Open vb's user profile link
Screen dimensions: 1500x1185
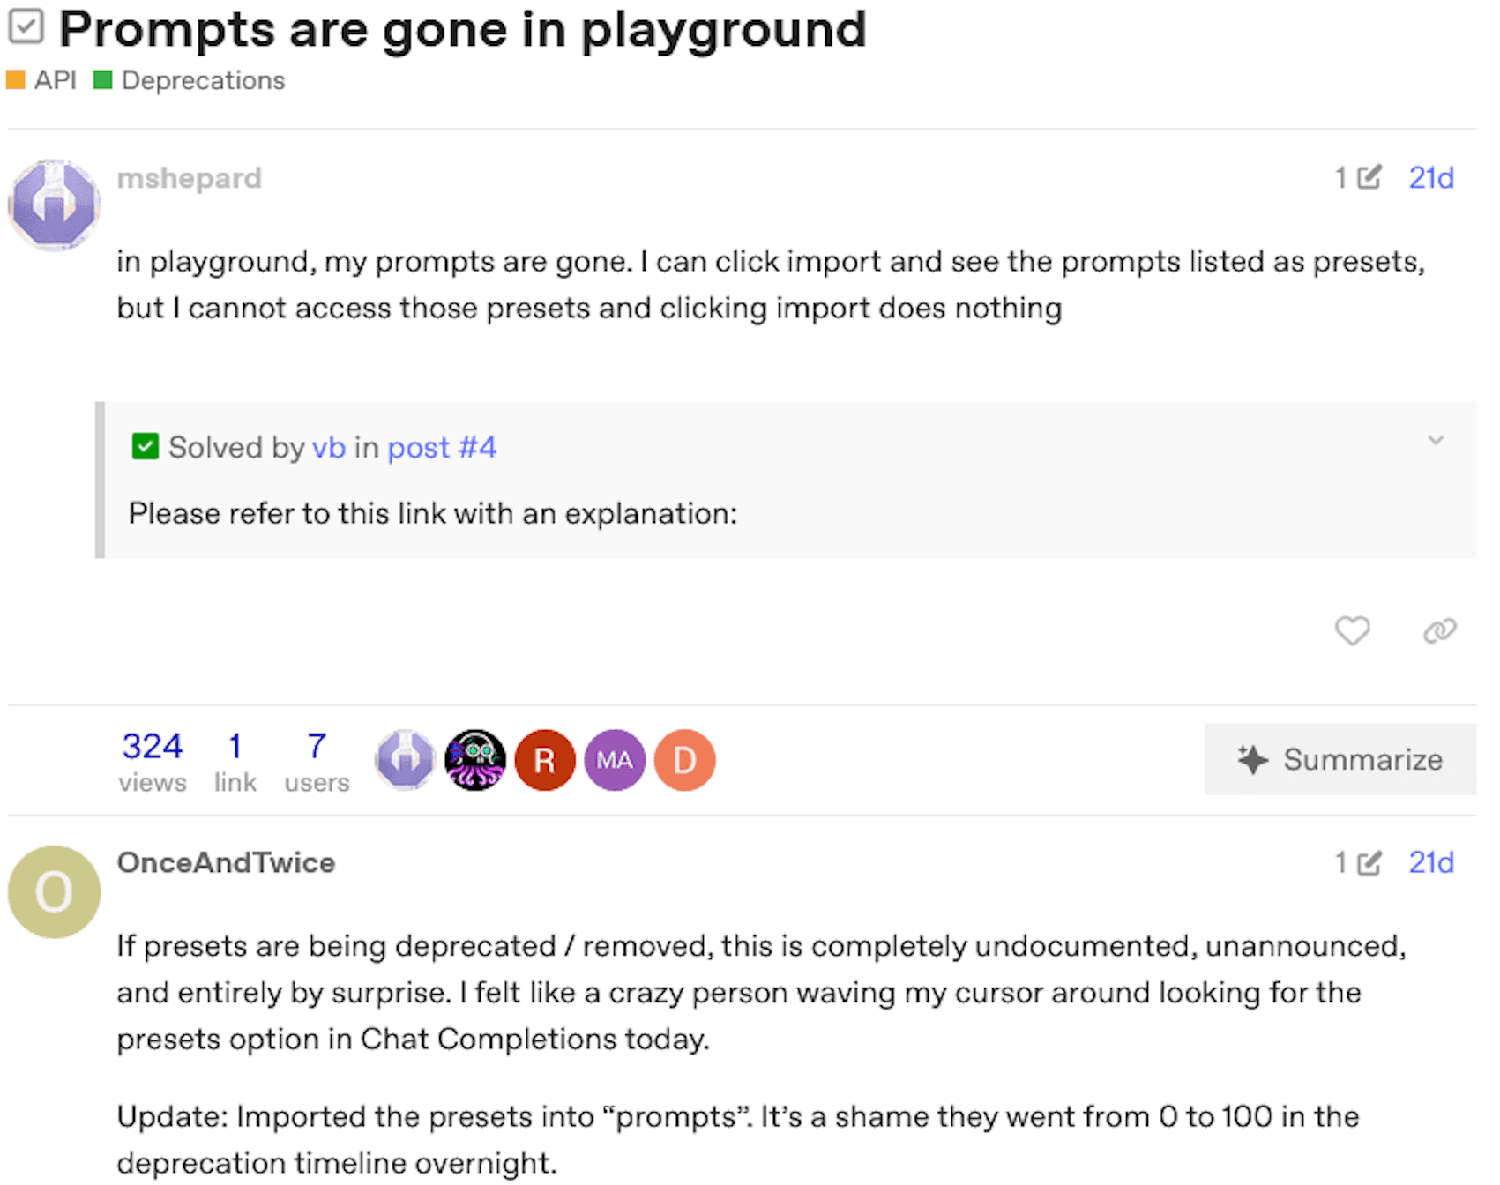click(328, 448)
